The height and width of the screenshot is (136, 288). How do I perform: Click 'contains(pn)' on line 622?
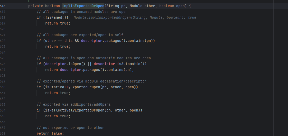click(140, 41)
